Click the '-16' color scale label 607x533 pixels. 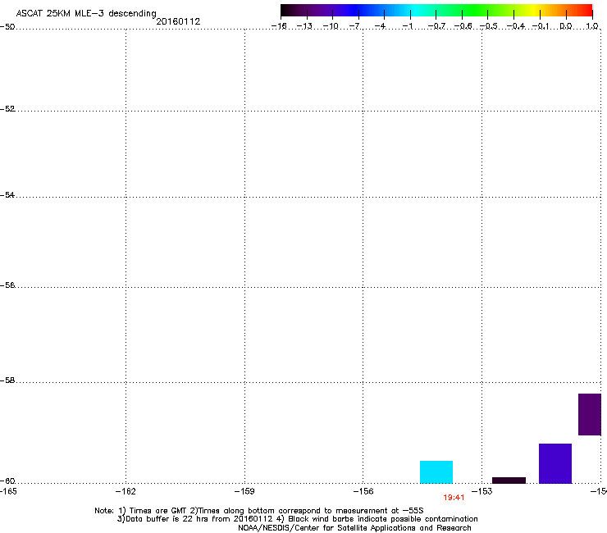[x=279, y=26]
